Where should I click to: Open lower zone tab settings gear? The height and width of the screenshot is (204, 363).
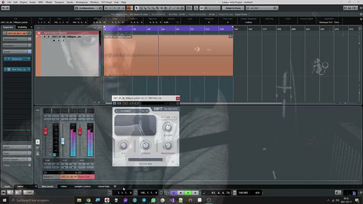[115, 186]
